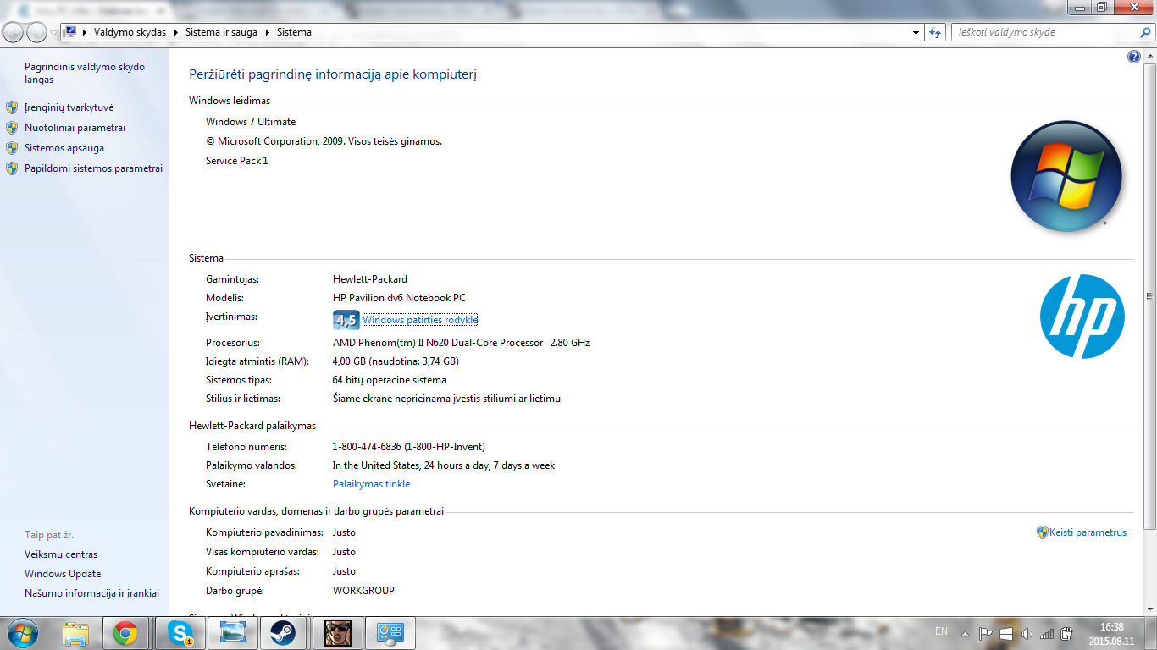Viewport: 1157px width, 650px height.
Task: Click the vertical scrollbar thumb
Action: (x=1149, y=296)
